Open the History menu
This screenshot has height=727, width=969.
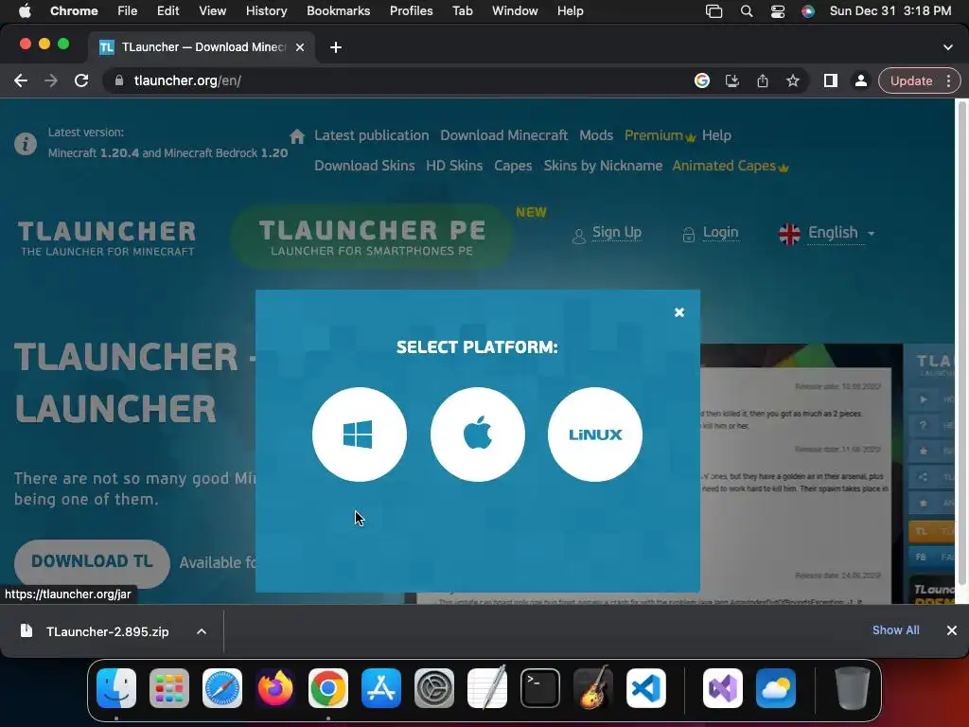tap(266, 11)
